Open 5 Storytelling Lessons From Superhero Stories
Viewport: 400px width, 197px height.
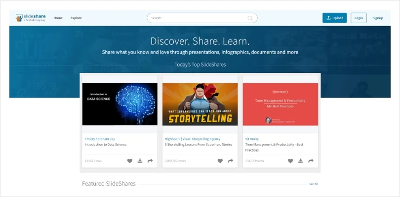(199, 145)
